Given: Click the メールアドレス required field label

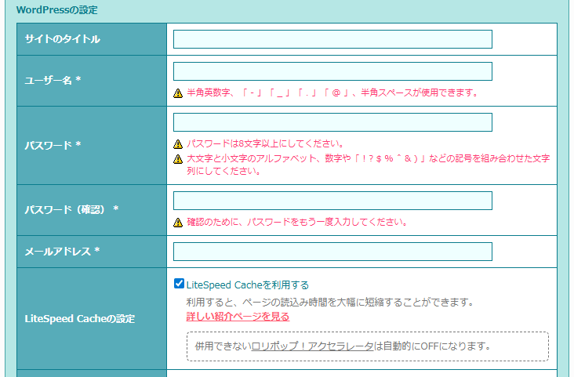Looking at the screenshot, I should coord(63,252).
